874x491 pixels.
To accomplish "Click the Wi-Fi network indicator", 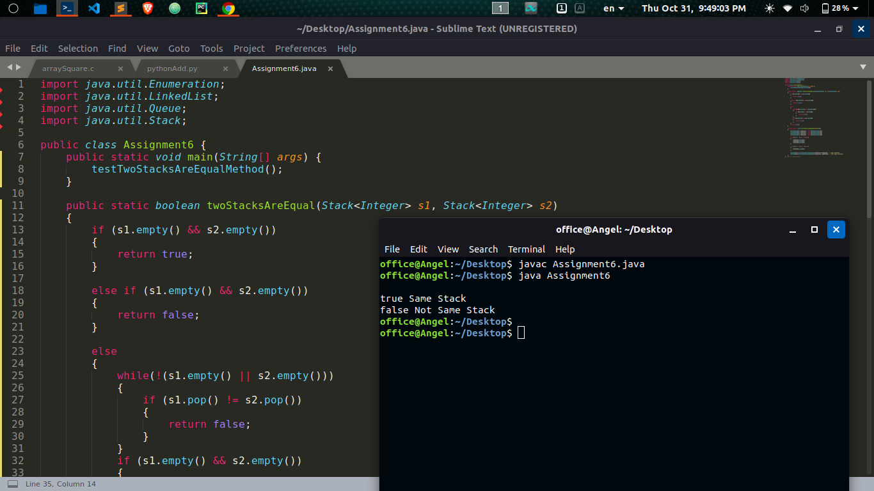I will 787,8.
